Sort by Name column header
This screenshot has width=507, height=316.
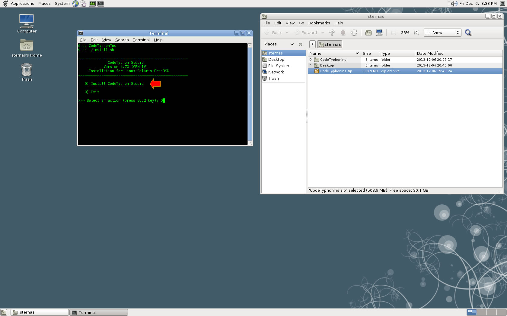coord(334,53)
